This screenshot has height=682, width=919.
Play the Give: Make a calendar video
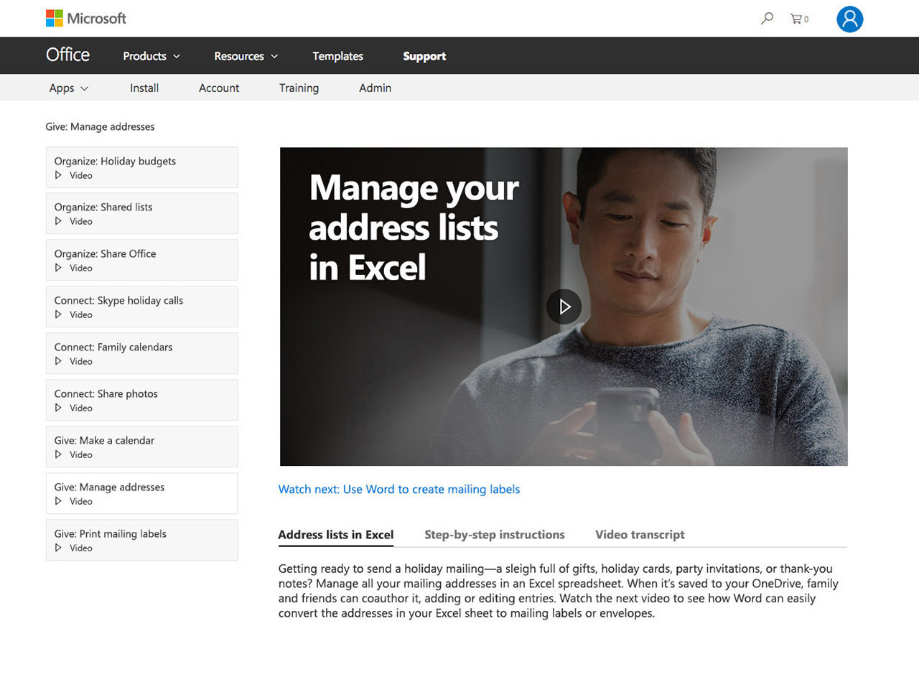(141, 447)
